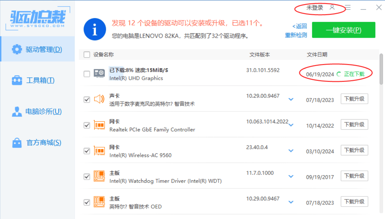
Task: Toggle the select-all checkbox beside 设备名称
Action: tap(87, 54)
